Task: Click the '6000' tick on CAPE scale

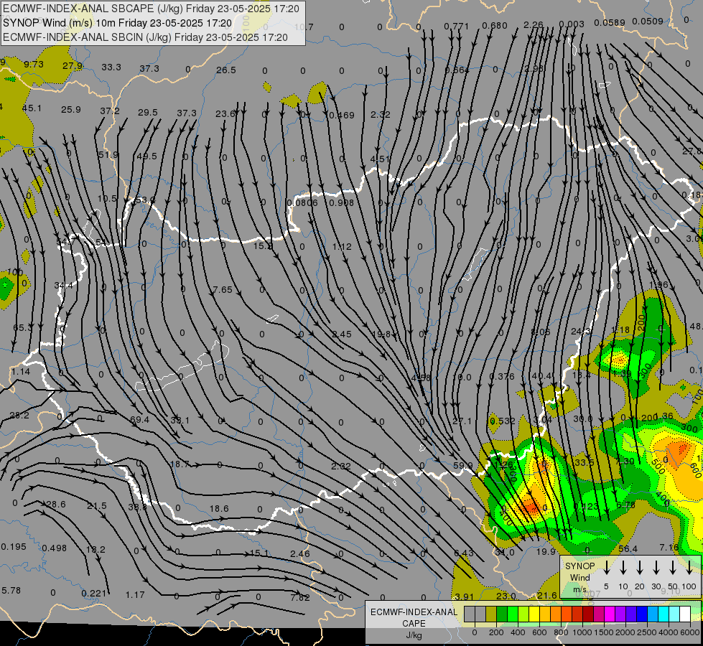Action: pyautogui.click(x=690, y=632)
